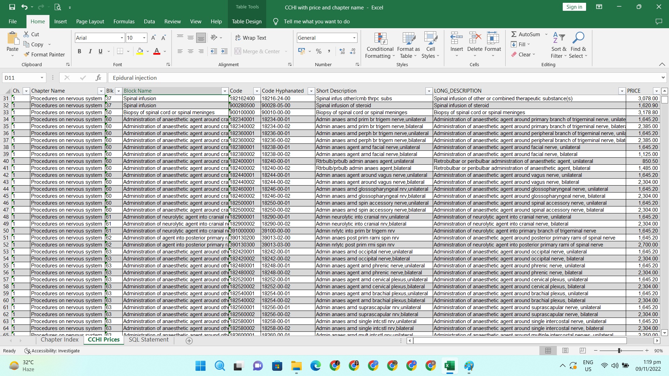This screenshot has height=376, width=669.
Task: Click the Name Box showing D11
Action: click(21, 78)
